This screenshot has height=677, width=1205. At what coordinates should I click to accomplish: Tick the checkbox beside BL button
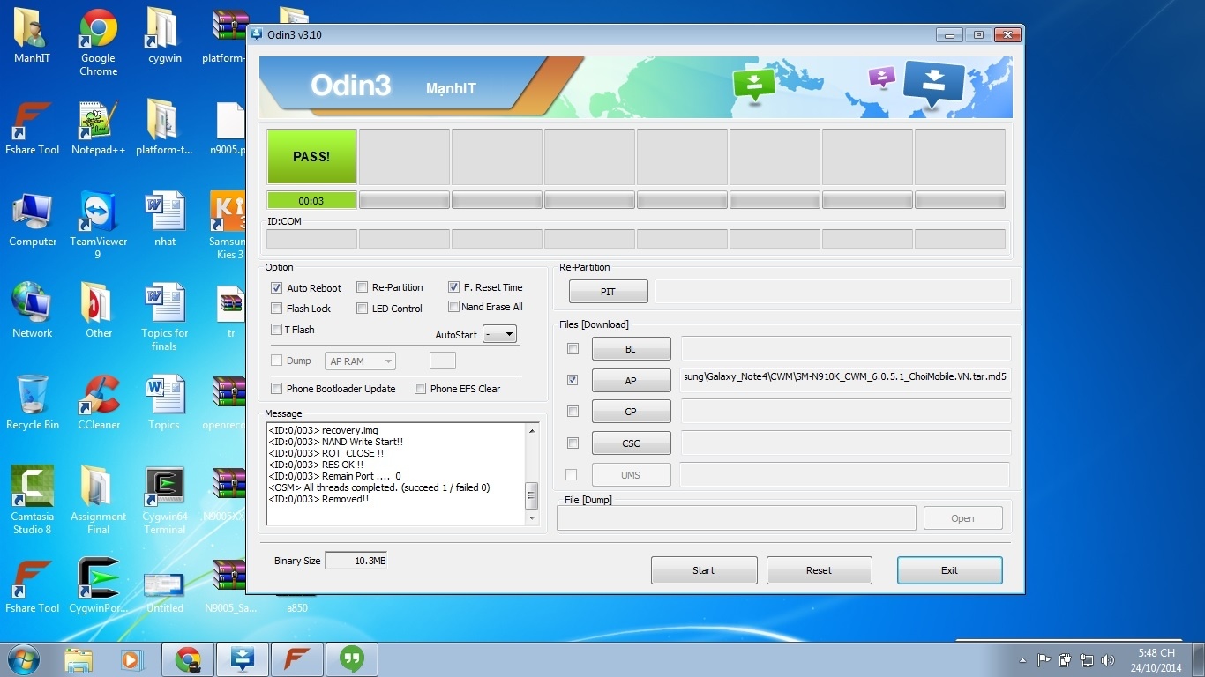point(573,349)
